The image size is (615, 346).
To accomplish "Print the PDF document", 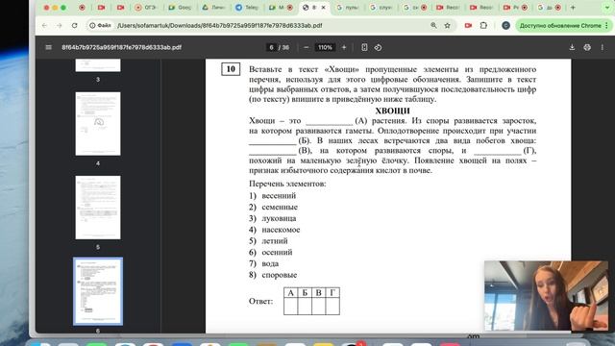I will [x=587, y=47].
